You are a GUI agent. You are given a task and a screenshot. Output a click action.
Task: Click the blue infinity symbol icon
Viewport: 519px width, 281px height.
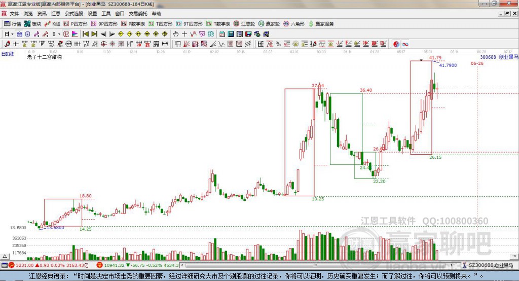(x=405, y=44)
